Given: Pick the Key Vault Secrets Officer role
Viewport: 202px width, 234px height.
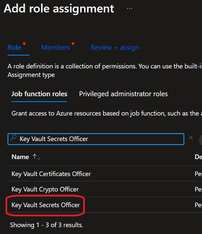Looking at the screenshot, I should pyautogui.click(x=46, y=205).
